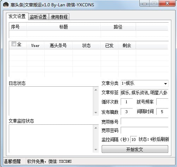
Task: Open the 文章分类 dropdown arrow
Action: (x=165, y=83)
